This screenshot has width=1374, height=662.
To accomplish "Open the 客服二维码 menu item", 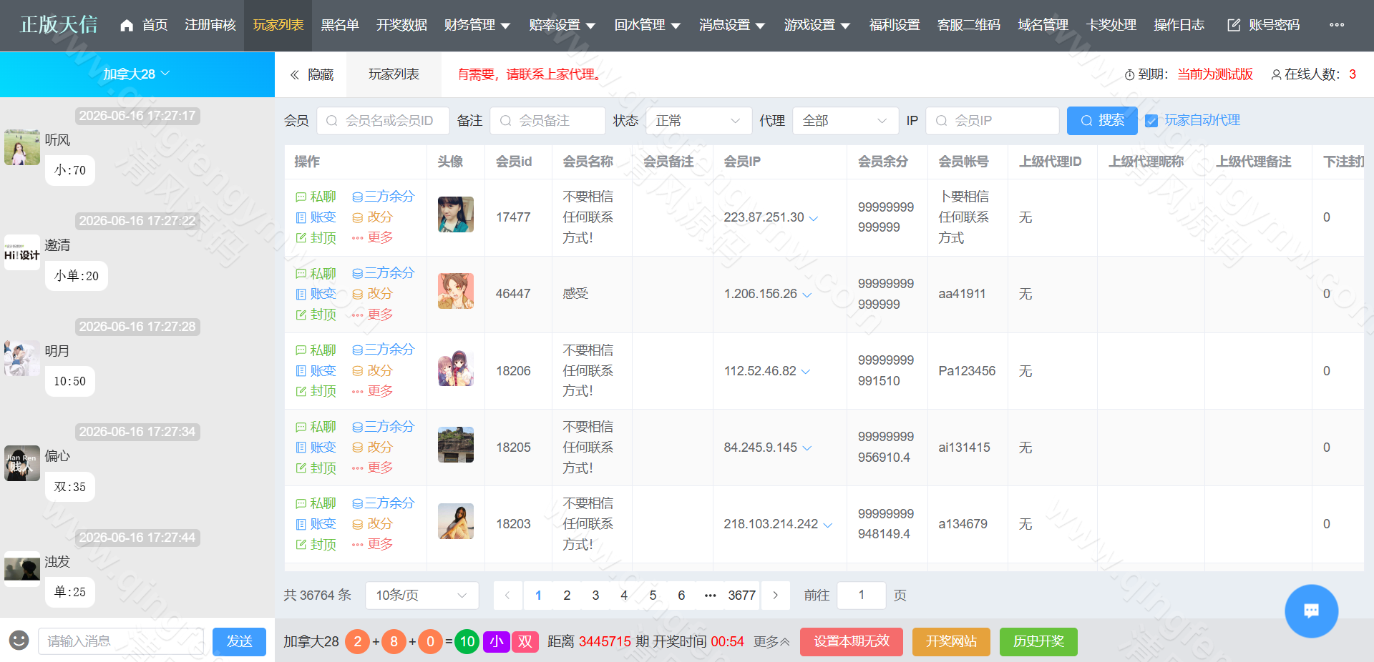I will pyautogui.click(x=969, y=25).
